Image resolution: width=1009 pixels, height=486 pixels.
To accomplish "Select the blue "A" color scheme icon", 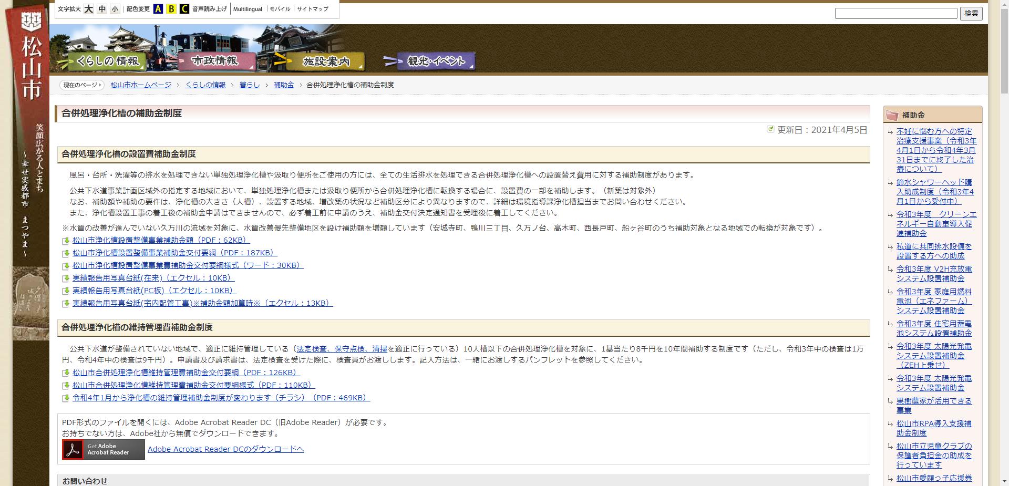I will (x=158, y=9).
